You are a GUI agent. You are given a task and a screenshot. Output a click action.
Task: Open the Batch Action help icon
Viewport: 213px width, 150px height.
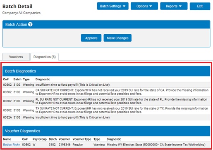click(x=30, y=24)
